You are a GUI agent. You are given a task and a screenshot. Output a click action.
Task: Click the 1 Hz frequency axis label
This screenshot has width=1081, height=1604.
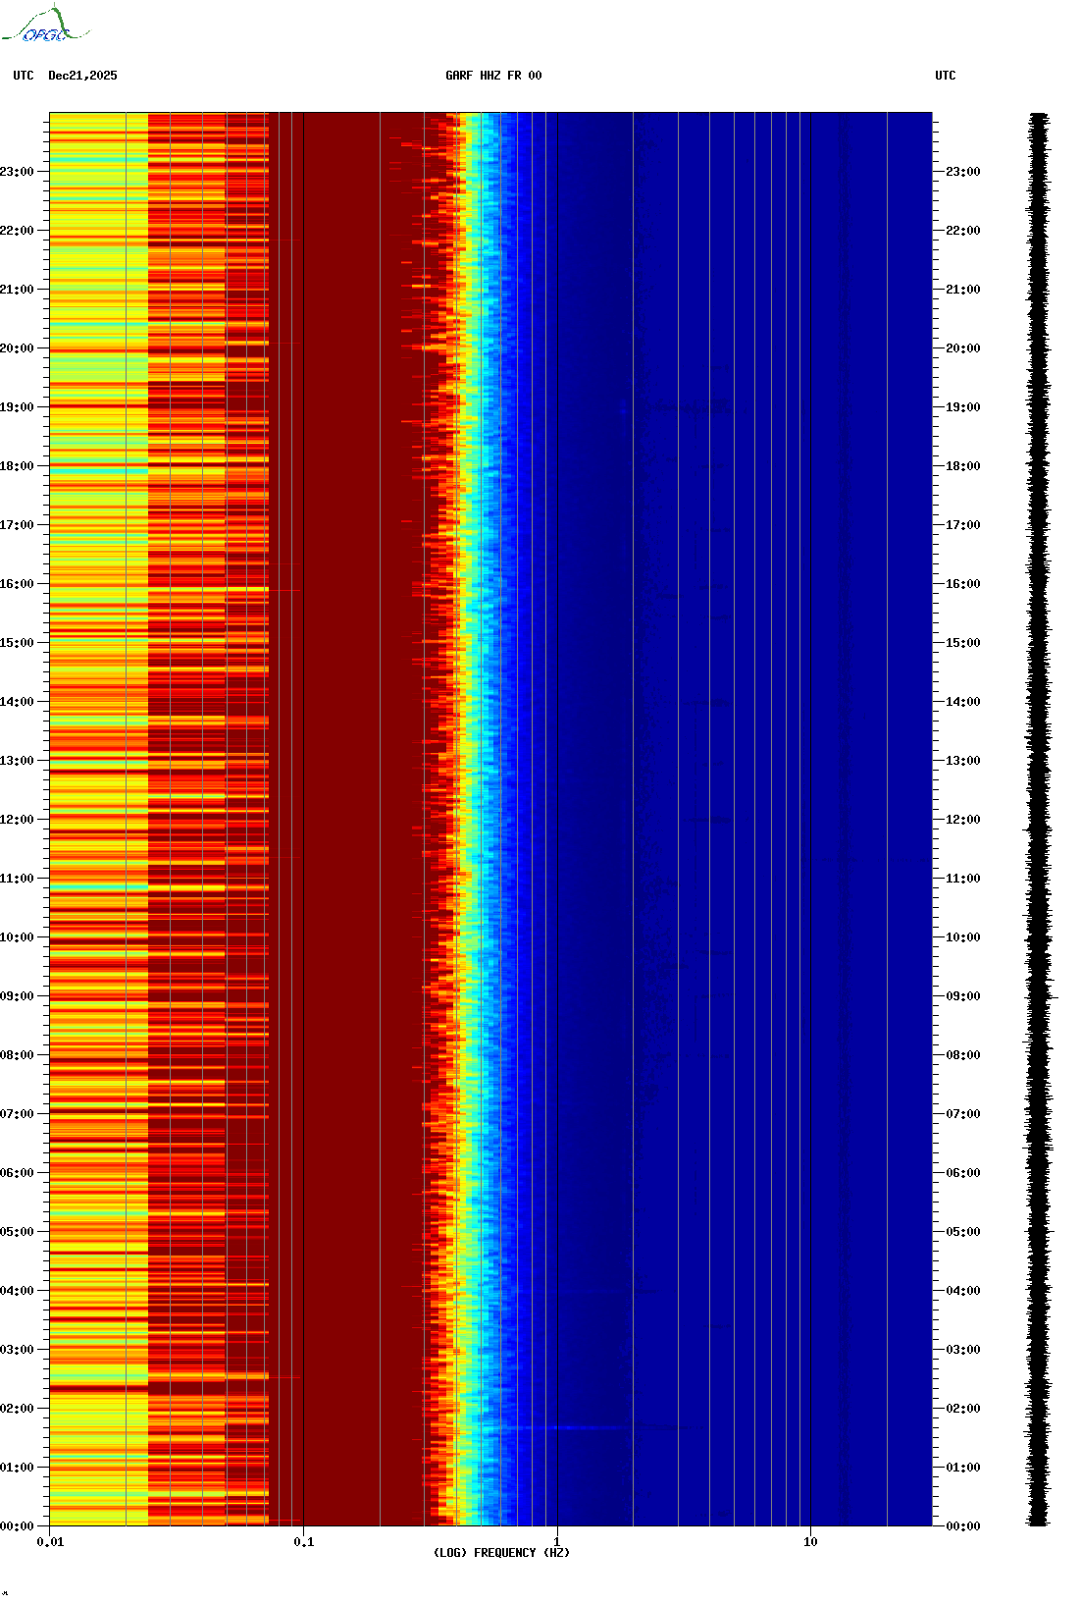(557, 1542)
